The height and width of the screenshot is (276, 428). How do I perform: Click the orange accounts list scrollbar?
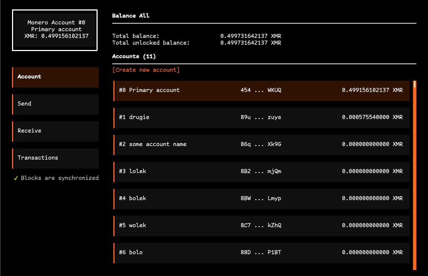pos(414,175)
